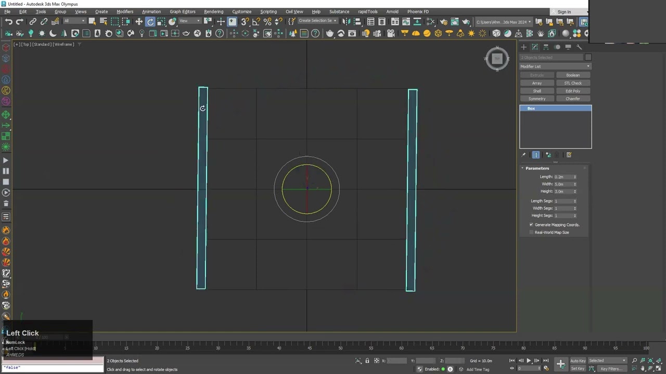Click the Key Filters button
Image resolution: width=666 pixels, height=374 pixels.
(611, 369)
